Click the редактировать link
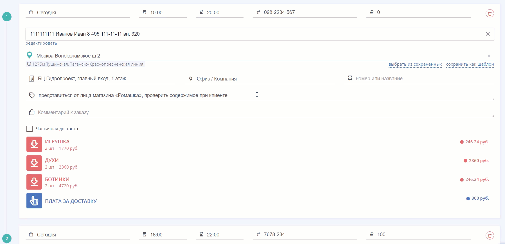Viewport: 505px width, 244px height. coord(41,43)
